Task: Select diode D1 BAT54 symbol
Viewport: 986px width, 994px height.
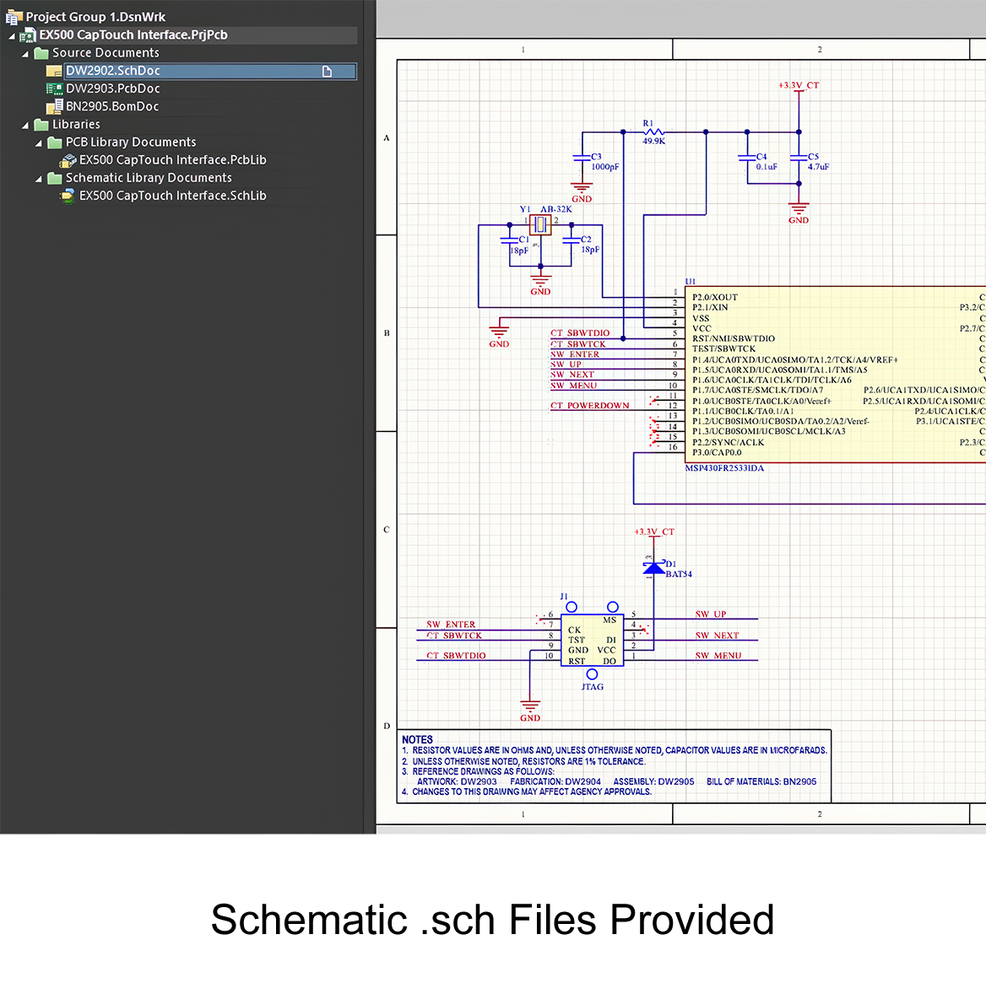Action: [653, 567]
